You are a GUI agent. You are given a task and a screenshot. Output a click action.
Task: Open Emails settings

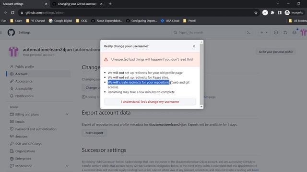click(17, 122)
